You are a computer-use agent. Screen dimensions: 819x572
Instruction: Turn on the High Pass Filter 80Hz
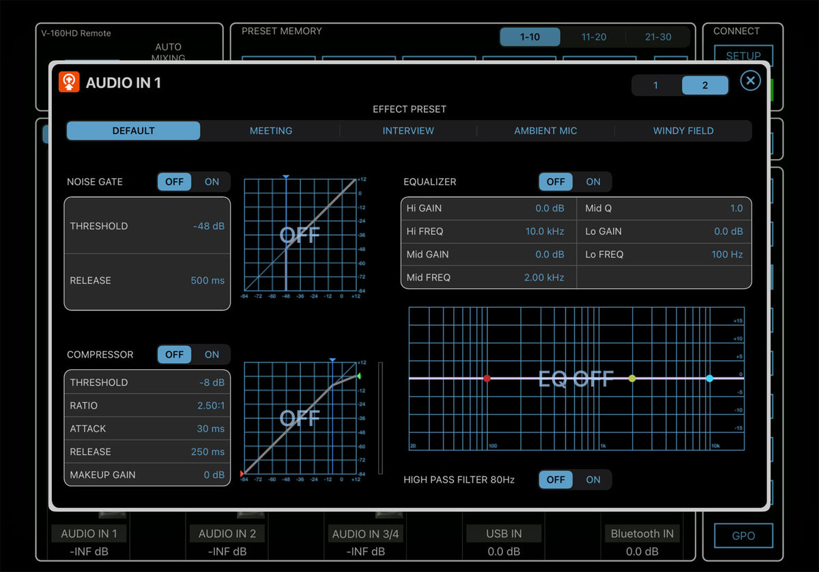point(593,480)
